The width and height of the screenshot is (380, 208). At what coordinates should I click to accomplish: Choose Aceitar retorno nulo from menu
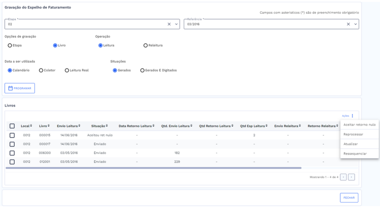[359, 125]
